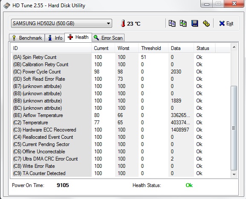246x199 pixels.
Task: Click worst value 73
Action: coord(120,79)
